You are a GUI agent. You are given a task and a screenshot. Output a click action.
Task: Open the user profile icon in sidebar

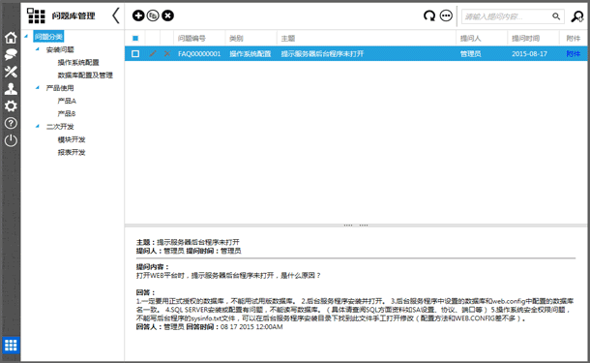(x=11, y=89)
